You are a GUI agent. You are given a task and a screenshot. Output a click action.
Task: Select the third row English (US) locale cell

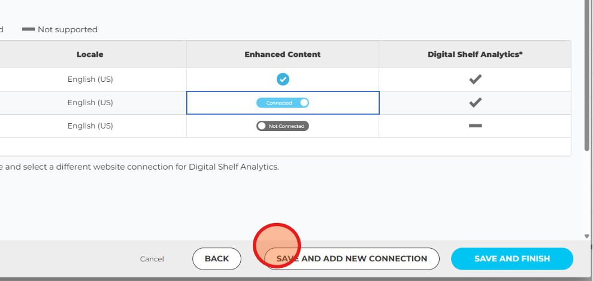(x=90, y=126)
